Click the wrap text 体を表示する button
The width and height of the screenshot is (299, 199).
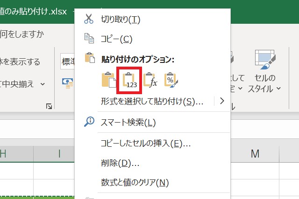pyautogui.click(x=20, y=62)
